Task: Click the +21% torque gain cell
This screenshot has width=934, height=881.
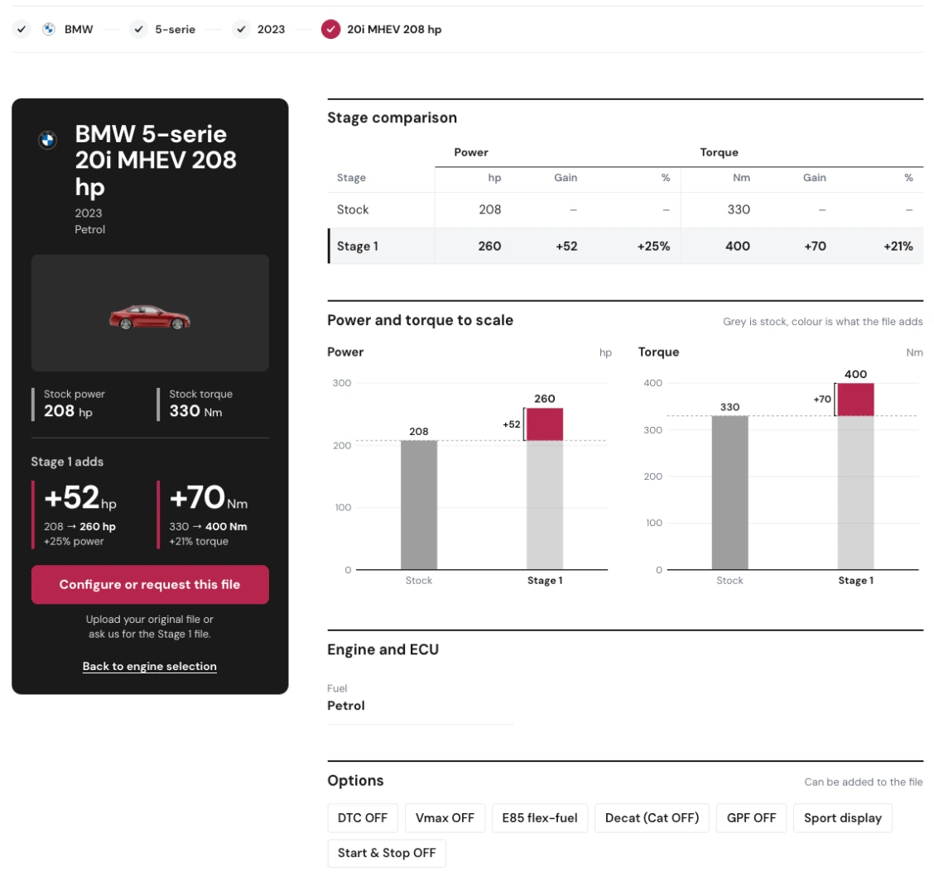Action: pyautogui.click(x=898, y=246)
